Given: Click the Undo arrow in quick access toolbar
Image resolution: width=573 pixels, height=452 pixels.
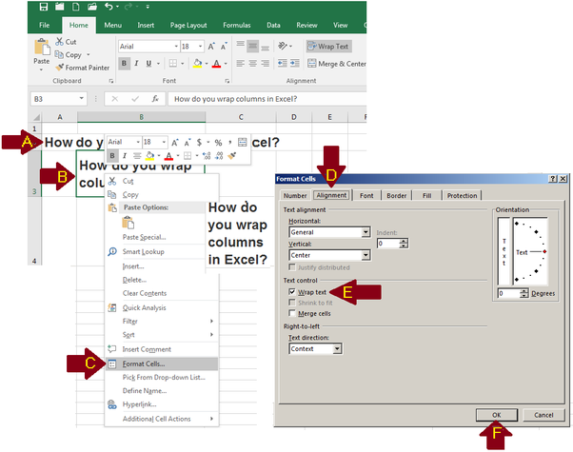Looking at the screenshot, I should coord(87,7).
